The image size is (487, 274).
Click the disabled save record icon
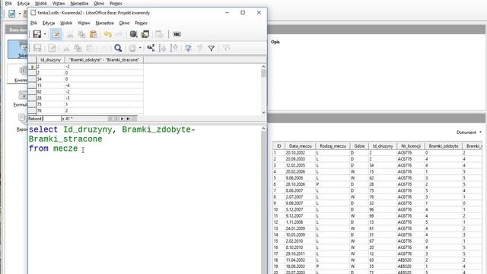coord(37,48)
